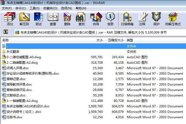Screen dimensions: 186x124
Task: Select file 2-二轴装配图-A2.dwg
Action: tap(22, 63)
